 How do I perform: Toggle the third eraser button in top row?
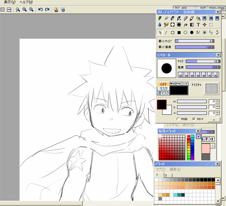pos(217,18)
